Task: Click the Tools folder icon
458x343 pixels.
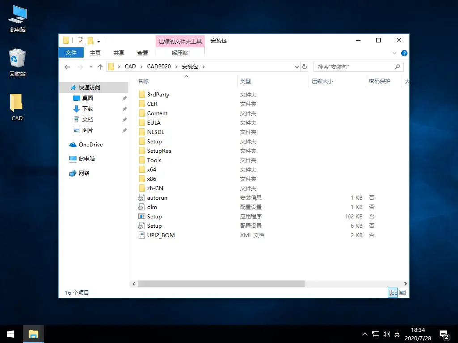Action: click(142, 160)
